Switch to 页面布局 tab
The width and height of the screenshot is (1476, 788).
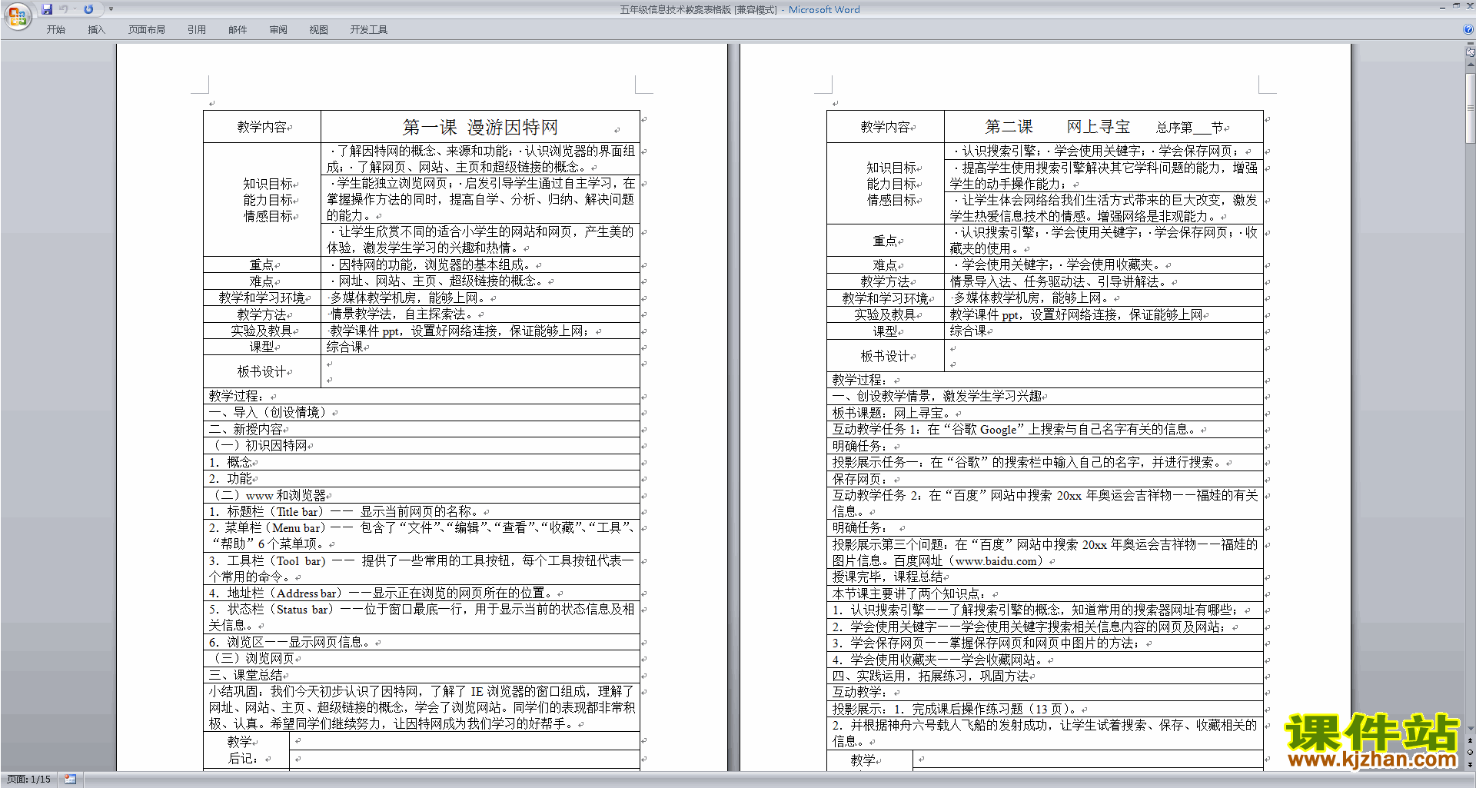click(146, 29)
